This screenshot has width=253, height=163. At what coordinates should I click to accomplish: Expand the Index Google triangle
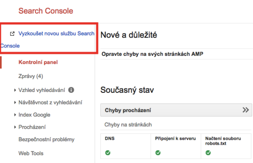pos(15,115)
